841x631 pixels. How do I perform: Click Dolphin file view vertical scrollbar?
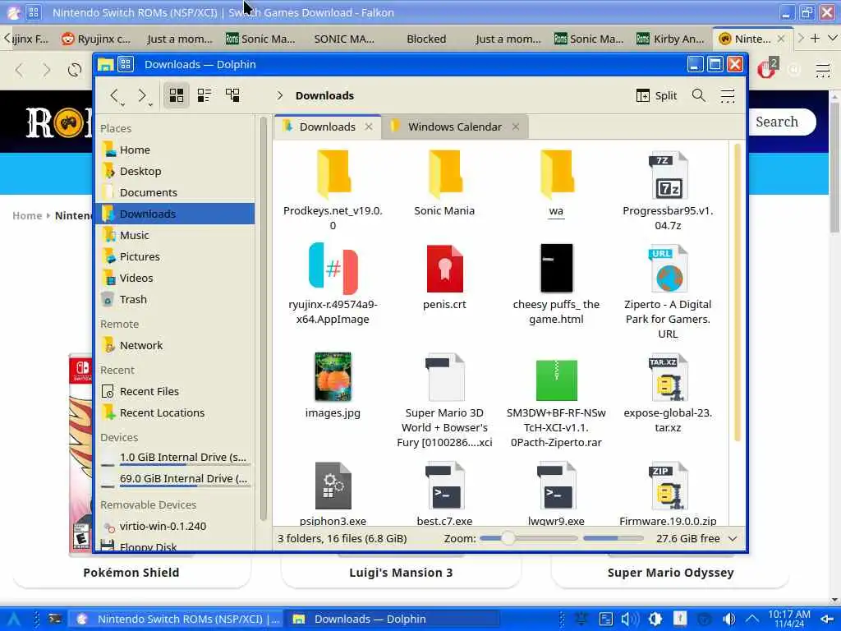[738, 292]
